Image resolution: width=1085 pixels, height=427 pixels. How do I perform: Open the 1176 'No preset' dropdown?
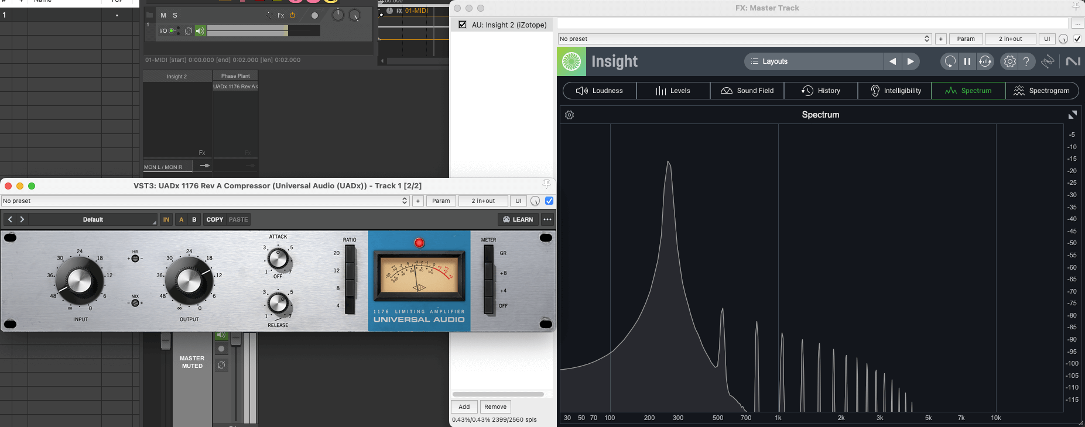pyautogui.click(x=205, y=201)
